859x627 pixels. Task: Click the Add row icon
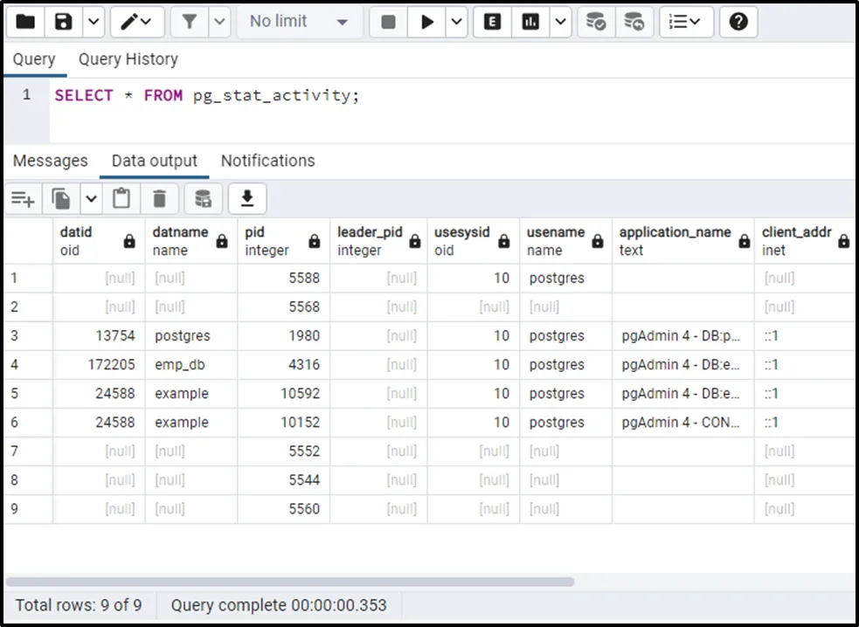point(23,199)
